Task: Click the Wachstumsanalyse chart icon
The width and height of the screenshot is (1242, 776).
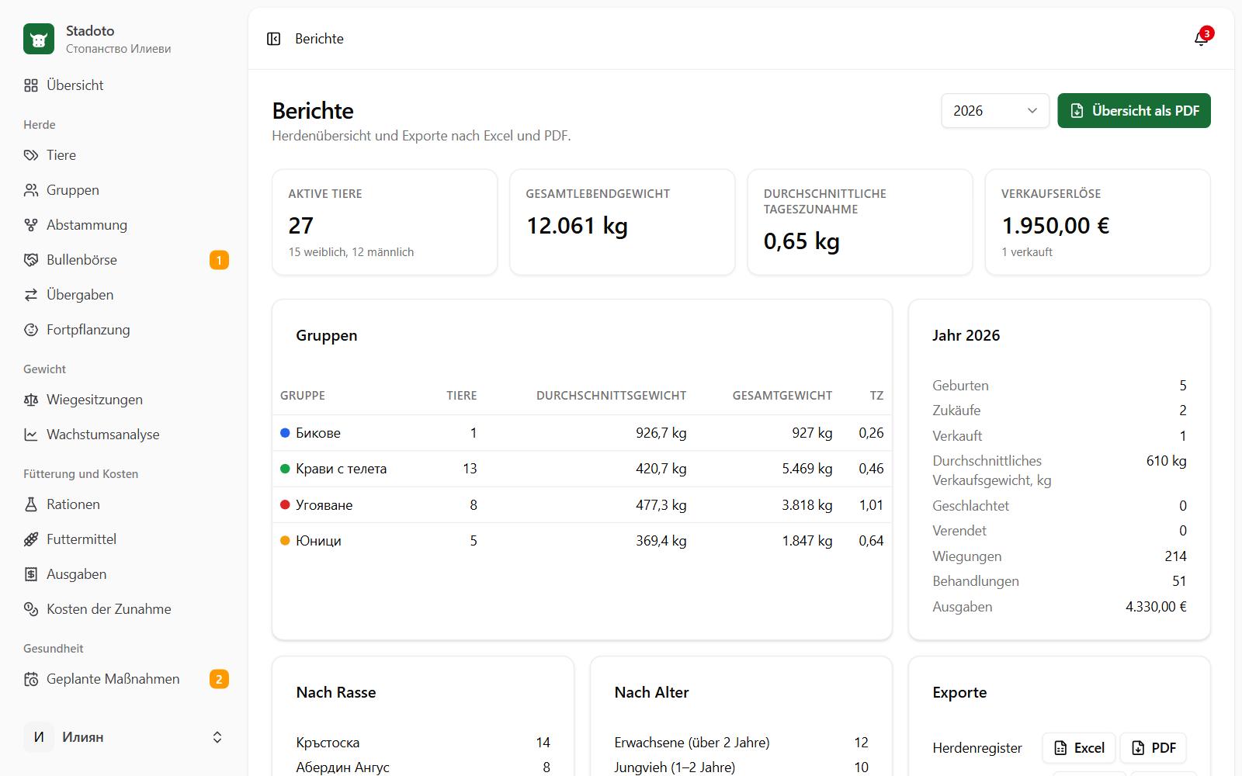Action: click(31, 435)
